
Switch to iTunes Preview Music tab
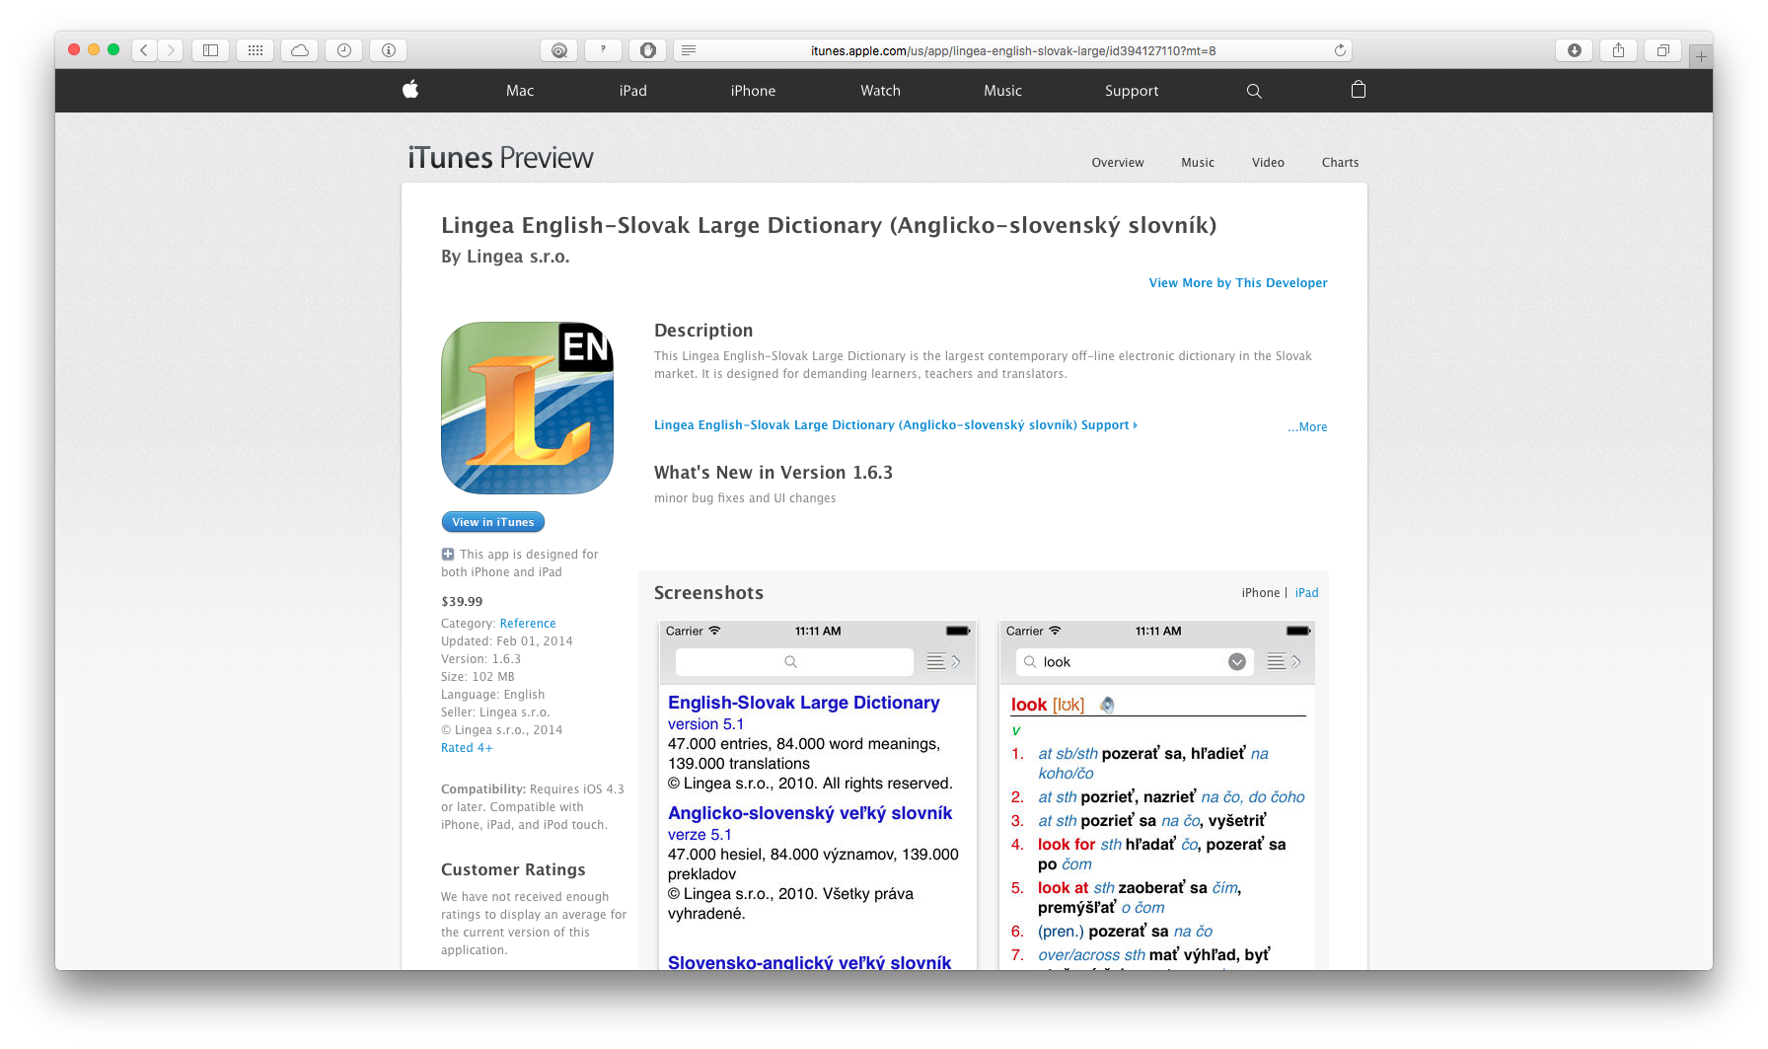click(x=1198, y=163)
